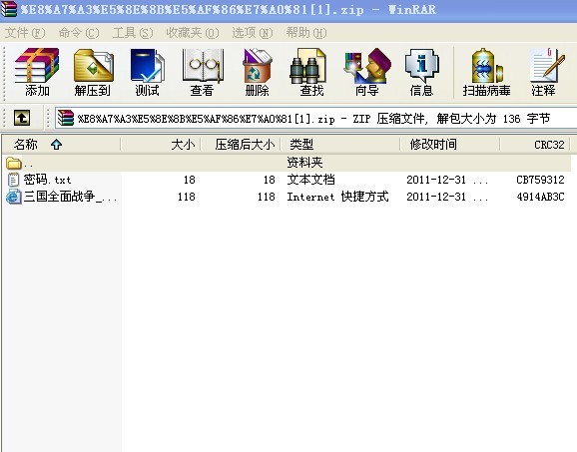Click the Add (添加) toolbar icon
The width and height of the screenshot is (577, 452).
[37, 66]
